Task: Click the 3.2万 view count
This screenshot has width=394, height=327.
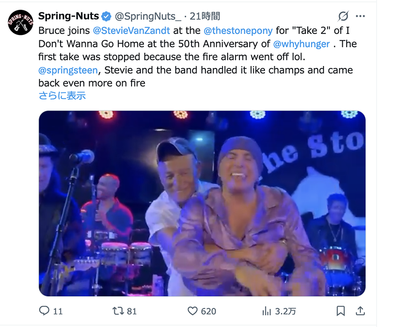Action: pyautogui.click(x=286, y=311)
